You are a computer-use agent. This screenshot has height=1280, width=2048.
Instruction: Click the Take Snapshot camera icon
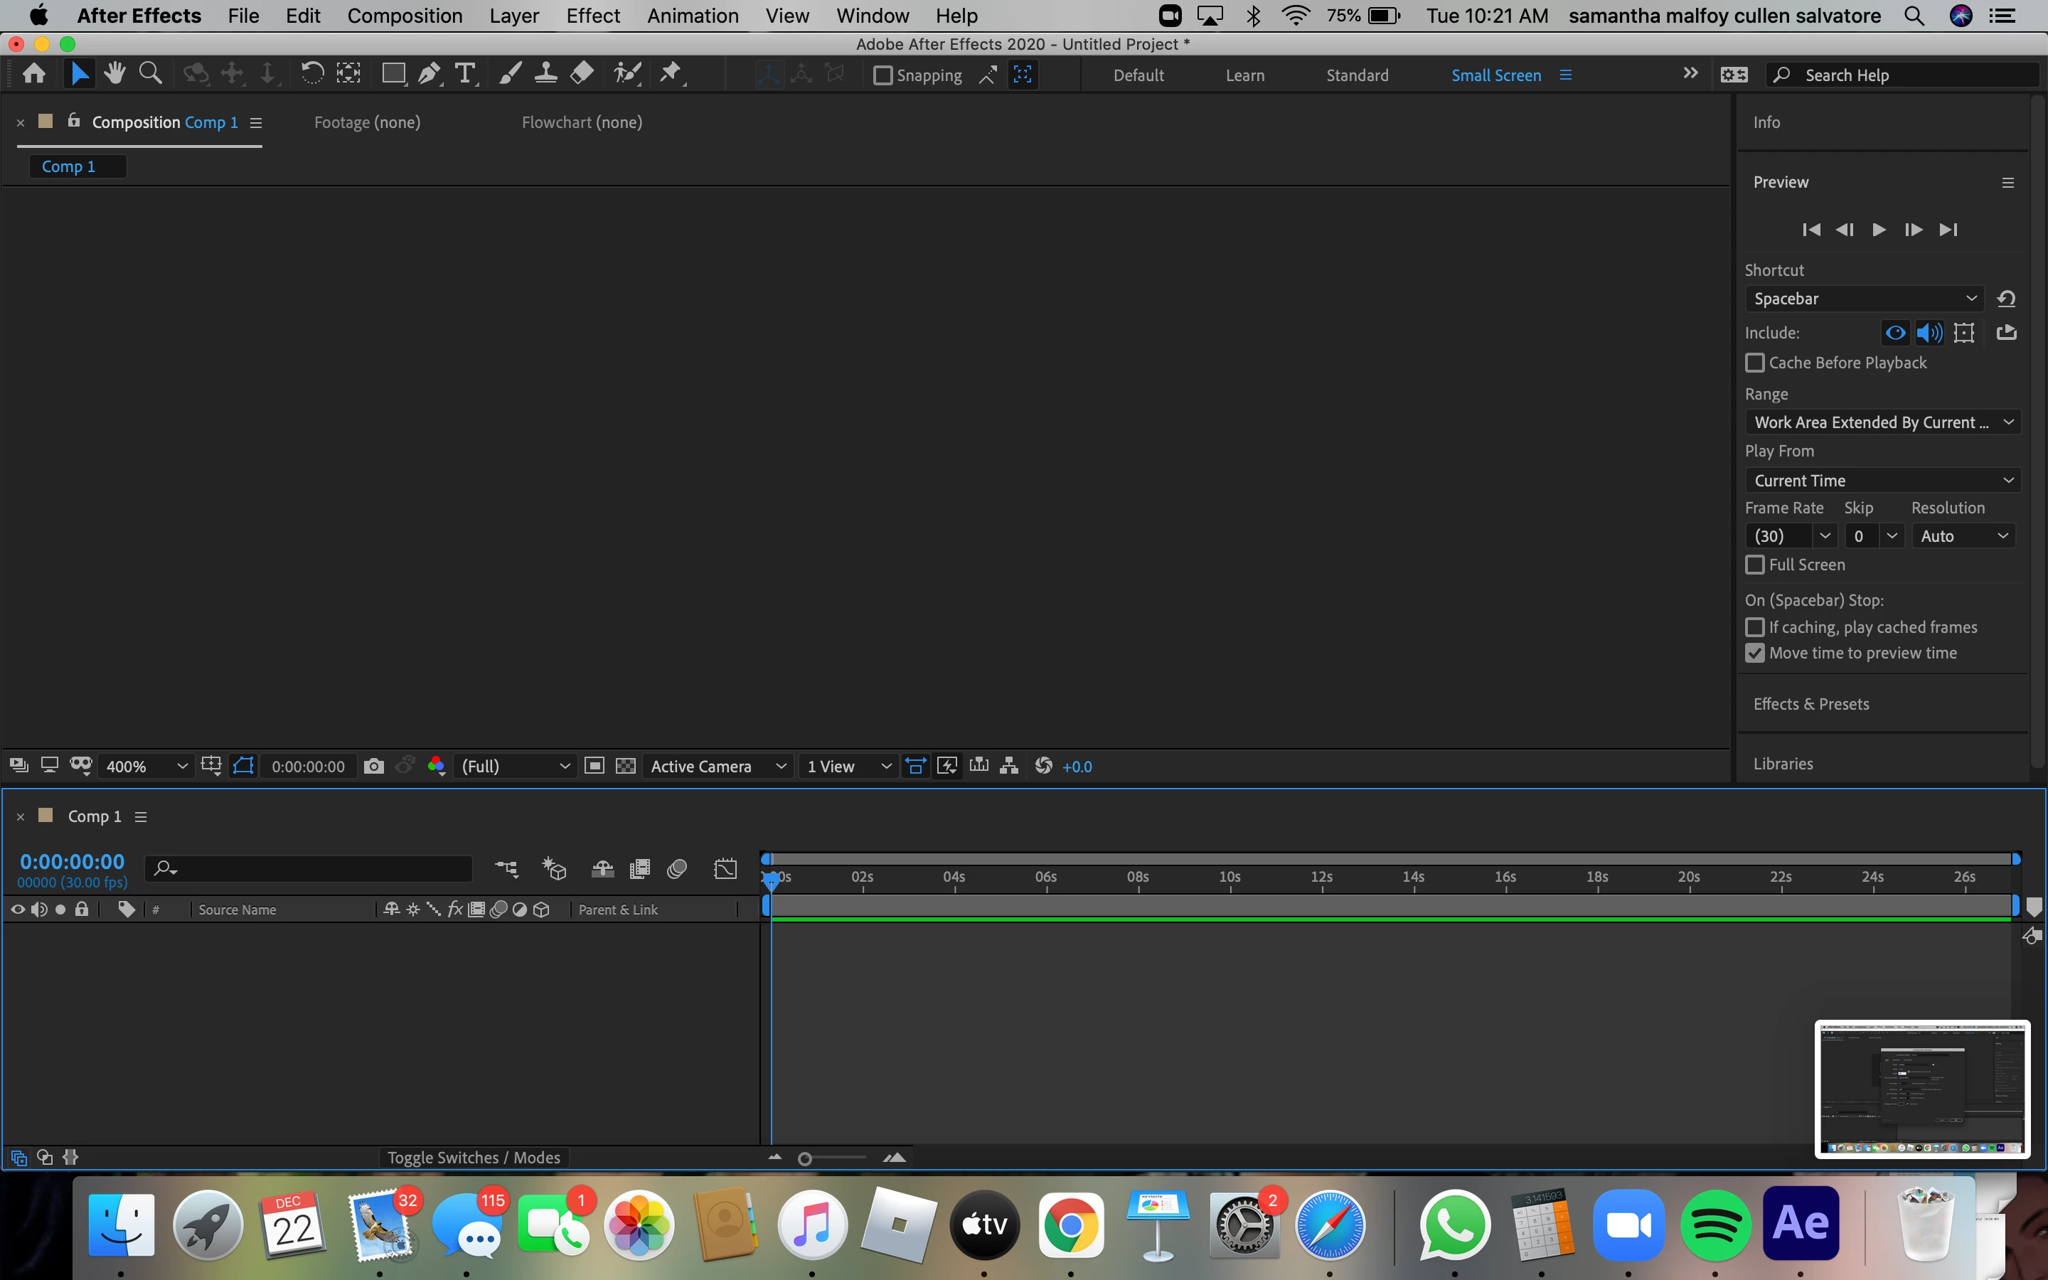click(x=373, y=766)
